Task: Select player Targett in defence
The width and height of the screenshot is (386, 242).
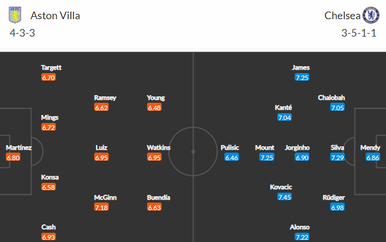Action: point(51,68)
